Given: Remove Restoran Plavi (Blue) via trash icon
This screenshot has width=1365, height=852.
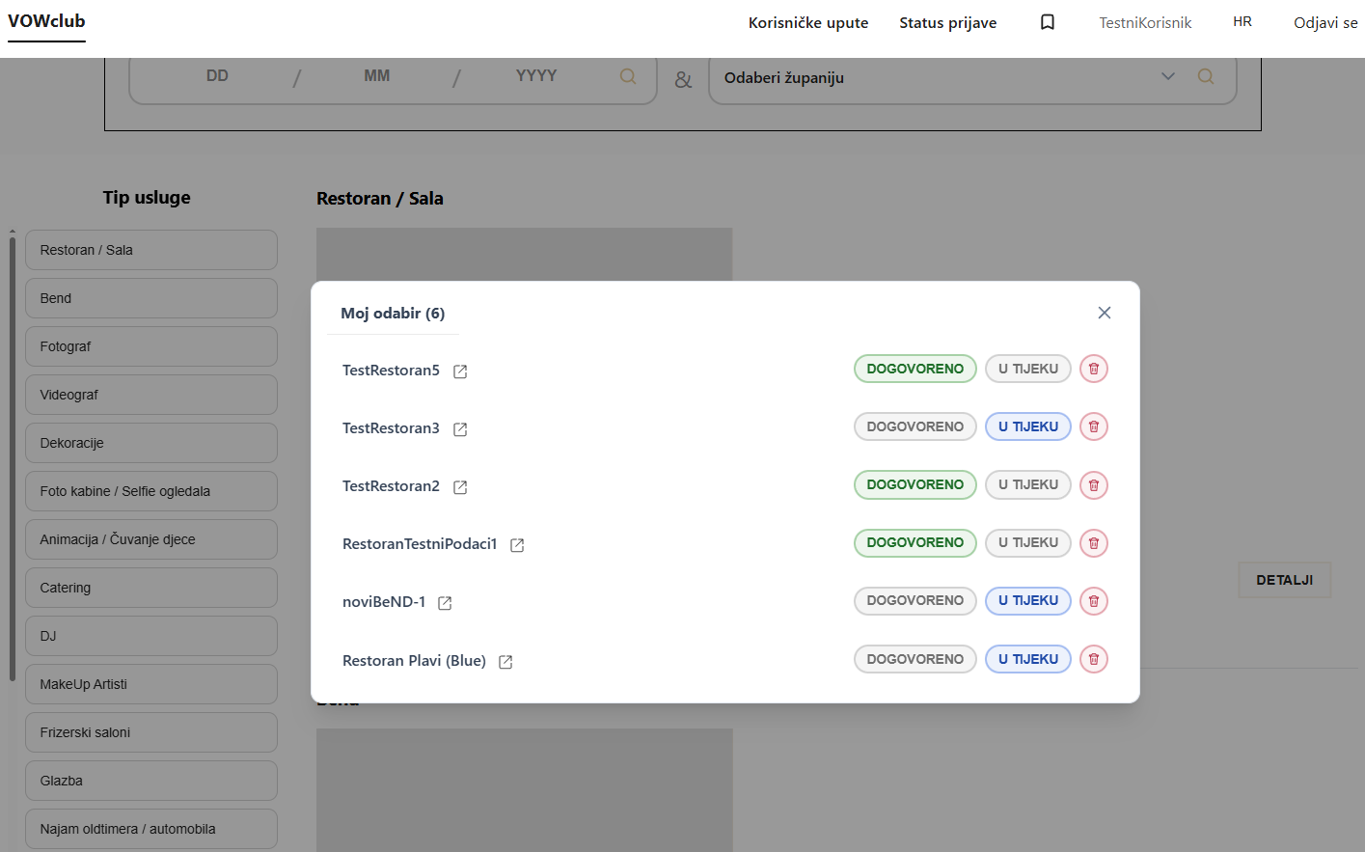Looking at the screenshot, I should (x=1093, y=659).
